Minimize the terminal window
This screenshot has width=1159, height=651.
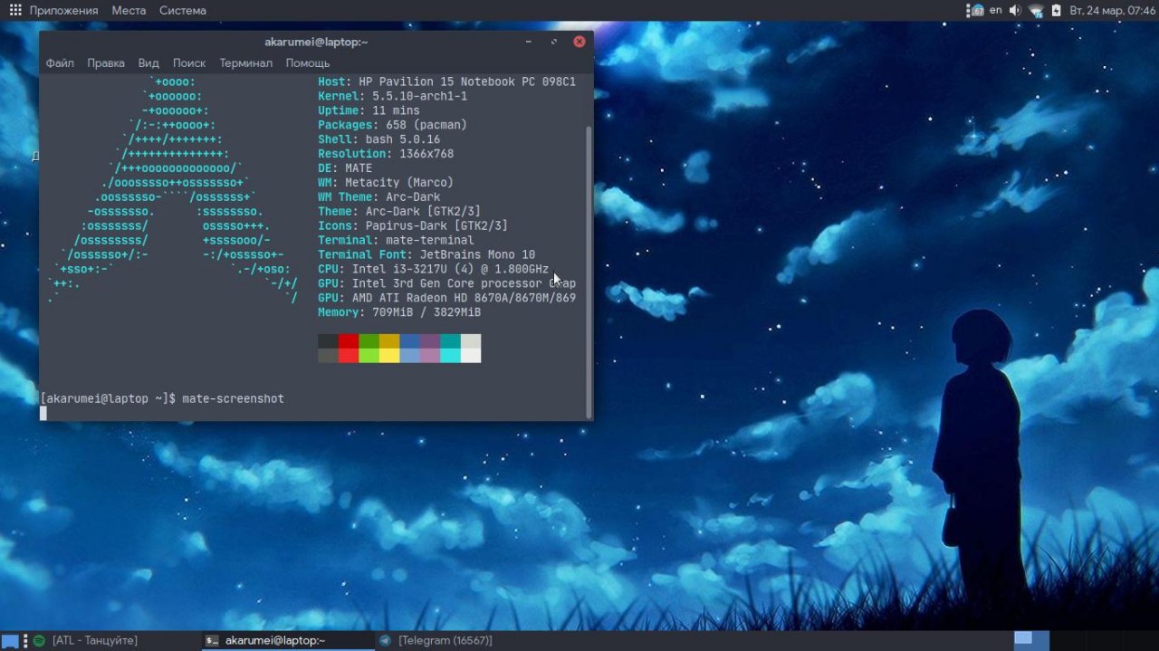tap(529, 42)
